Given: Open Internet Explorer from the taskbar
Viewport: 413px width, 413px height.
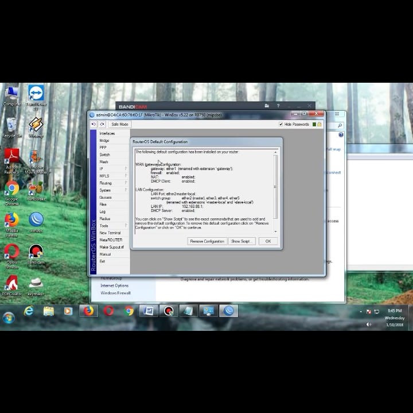Looking at the screenshot, I should click(29, 311).
